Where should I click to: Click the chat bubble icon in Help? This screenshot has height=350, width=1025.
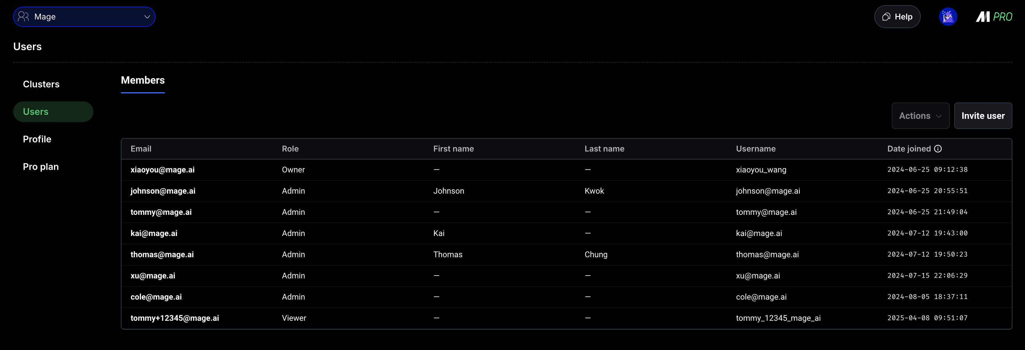(x=886, y=17)
